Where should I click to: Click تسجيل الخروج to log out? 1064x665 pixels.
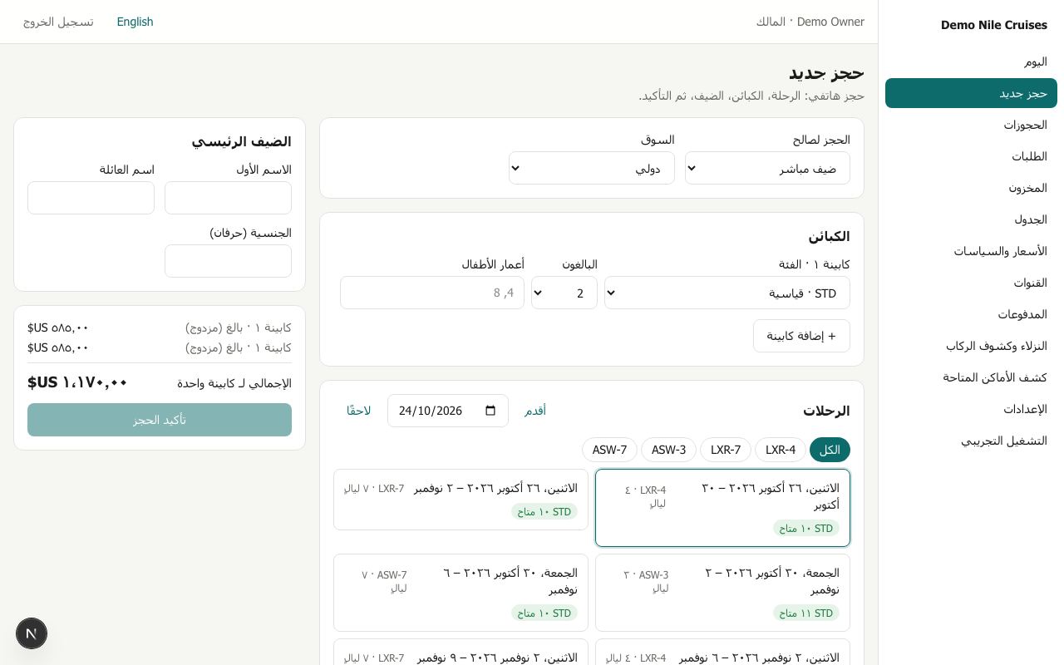coord(58,22)
